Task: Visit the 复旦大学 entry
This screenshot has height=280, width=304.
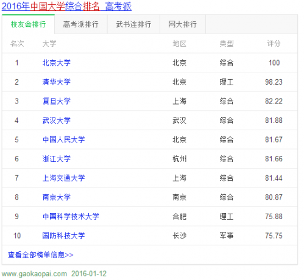Action: coord(57,101)
